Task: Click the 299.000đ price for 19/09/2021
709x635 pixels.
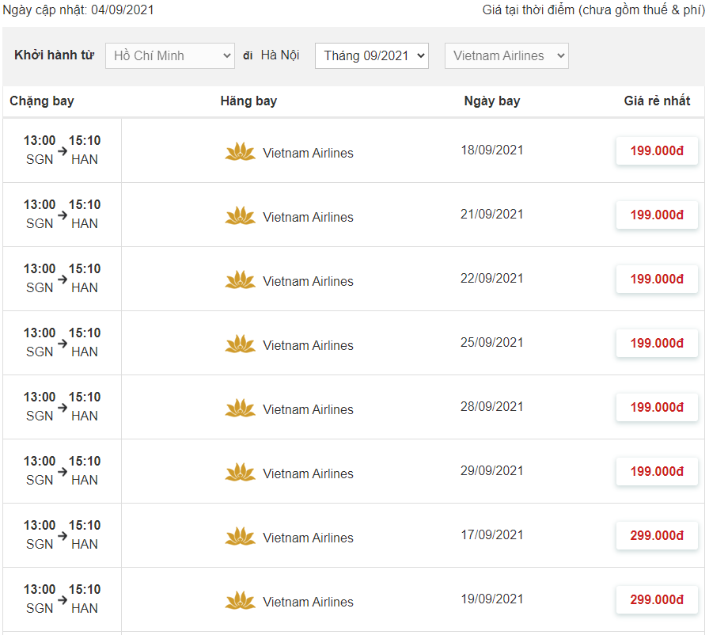Action: pos(657,600)
